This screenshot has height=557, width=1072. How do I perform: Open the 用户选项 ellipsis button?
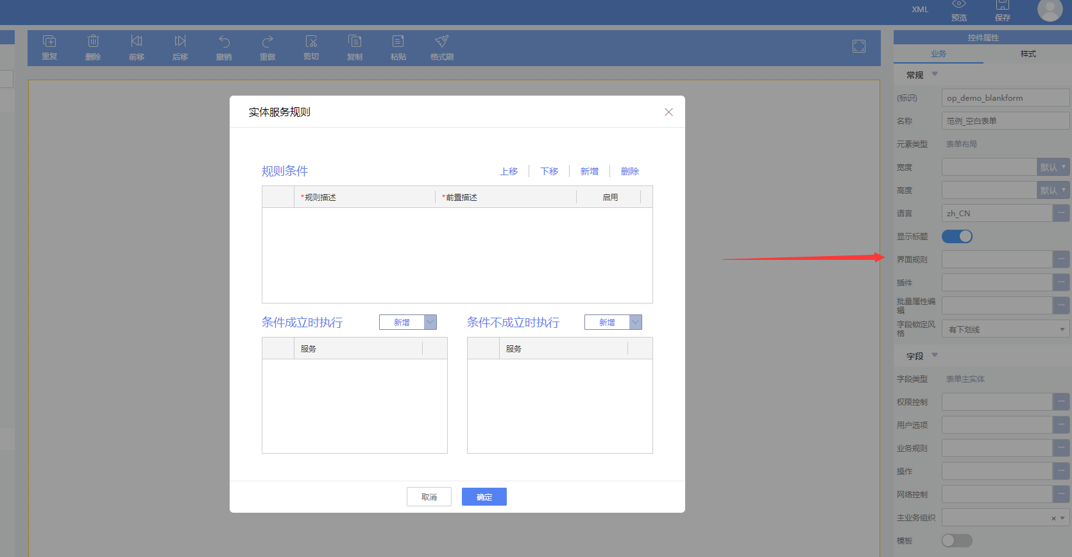pos(1061,425)
